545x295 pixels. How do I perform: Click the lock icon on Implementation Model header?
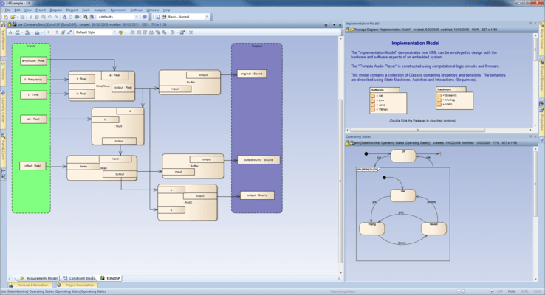(347, 29)
